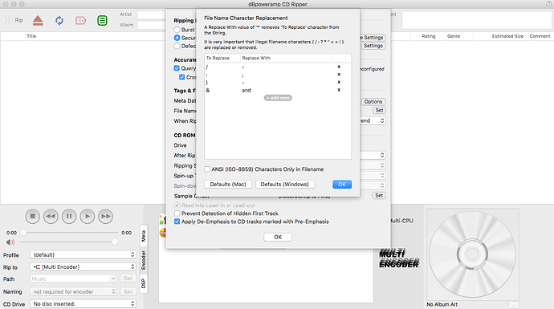Pause playback with the pause button

(x=69, y=216)
